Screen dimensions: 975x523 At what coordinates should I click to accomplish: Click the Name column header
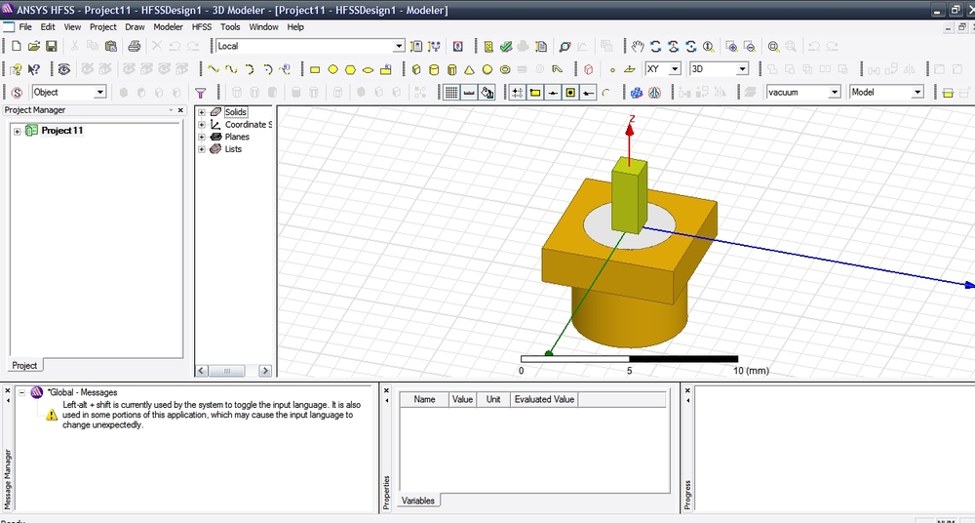424,400
